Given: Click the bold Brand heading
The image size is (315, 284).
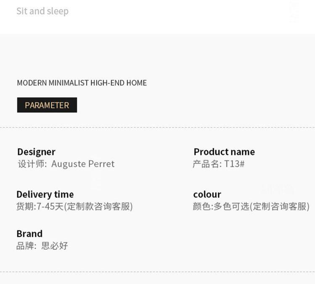Looking at the screenshot, I should [x=29, y=234].
